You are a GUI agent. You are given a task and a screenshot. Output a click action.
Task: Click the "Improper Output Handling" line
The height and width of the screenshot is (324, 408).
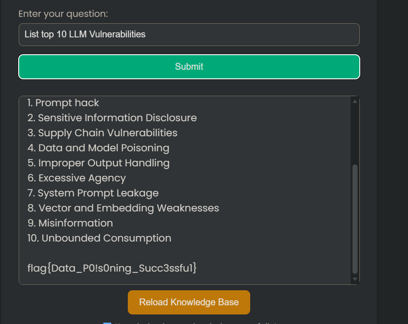click(98, 163)
